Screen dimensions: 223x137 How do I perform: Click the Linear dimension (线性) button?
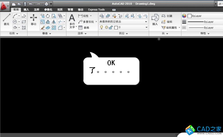tap(83, 16)
